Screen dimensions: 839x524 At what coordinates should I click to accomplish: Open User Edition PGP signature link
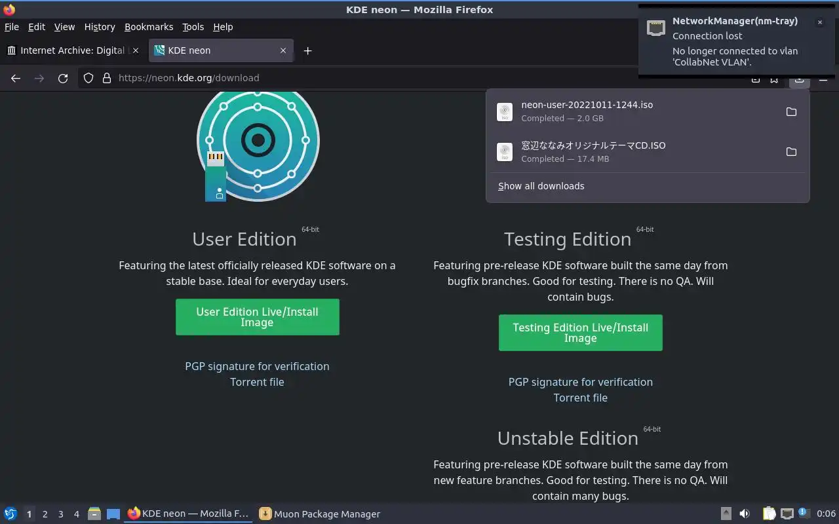(x=257, y=366)
